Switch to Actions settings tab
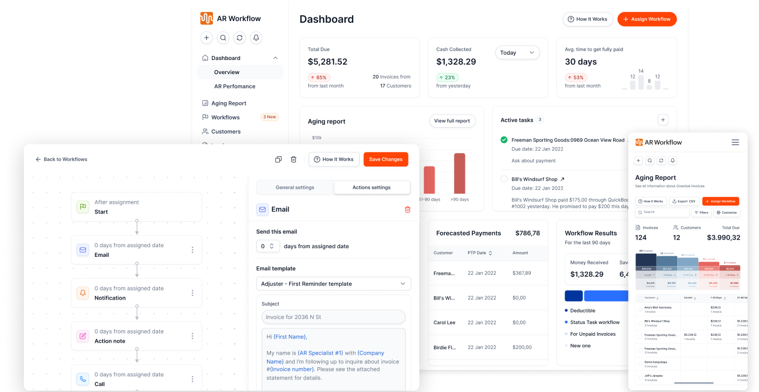 coord(372,188)
